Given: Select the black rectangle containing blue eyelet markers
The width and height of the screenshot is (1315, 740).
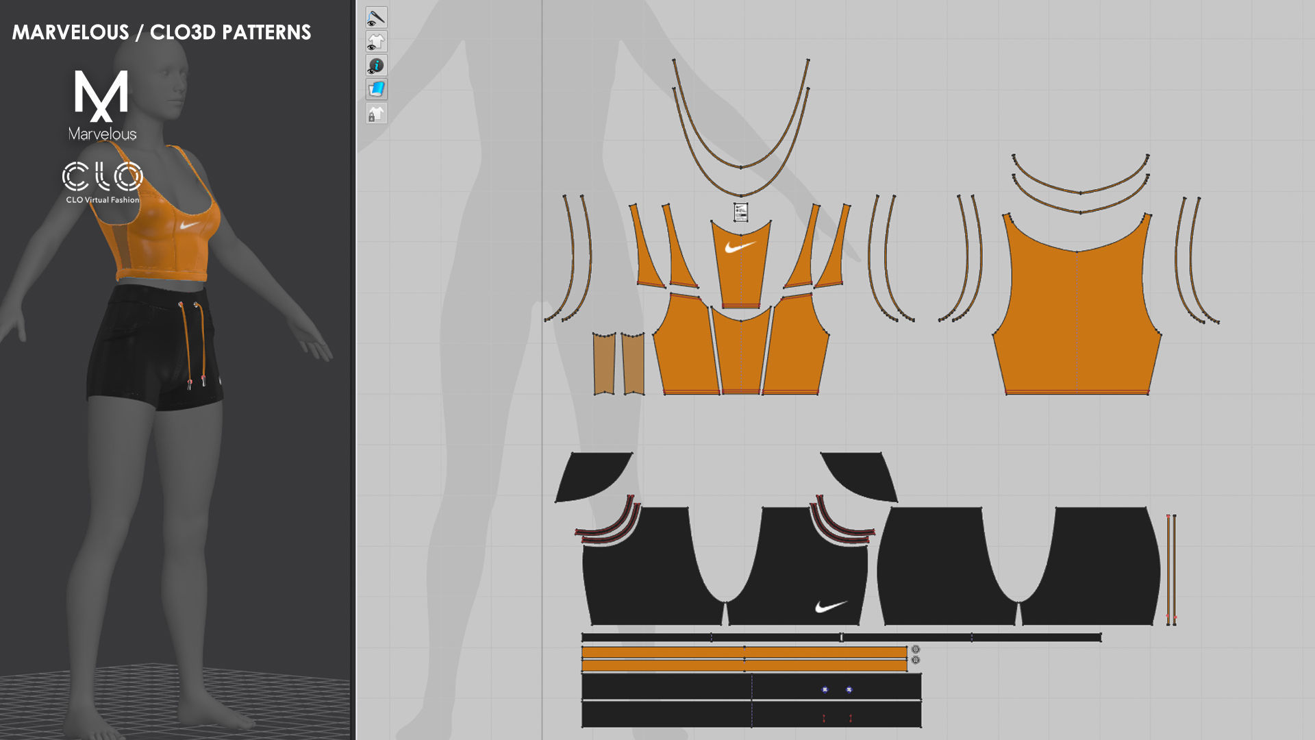Looking at the screenshot, I should (x=751, y=687).
